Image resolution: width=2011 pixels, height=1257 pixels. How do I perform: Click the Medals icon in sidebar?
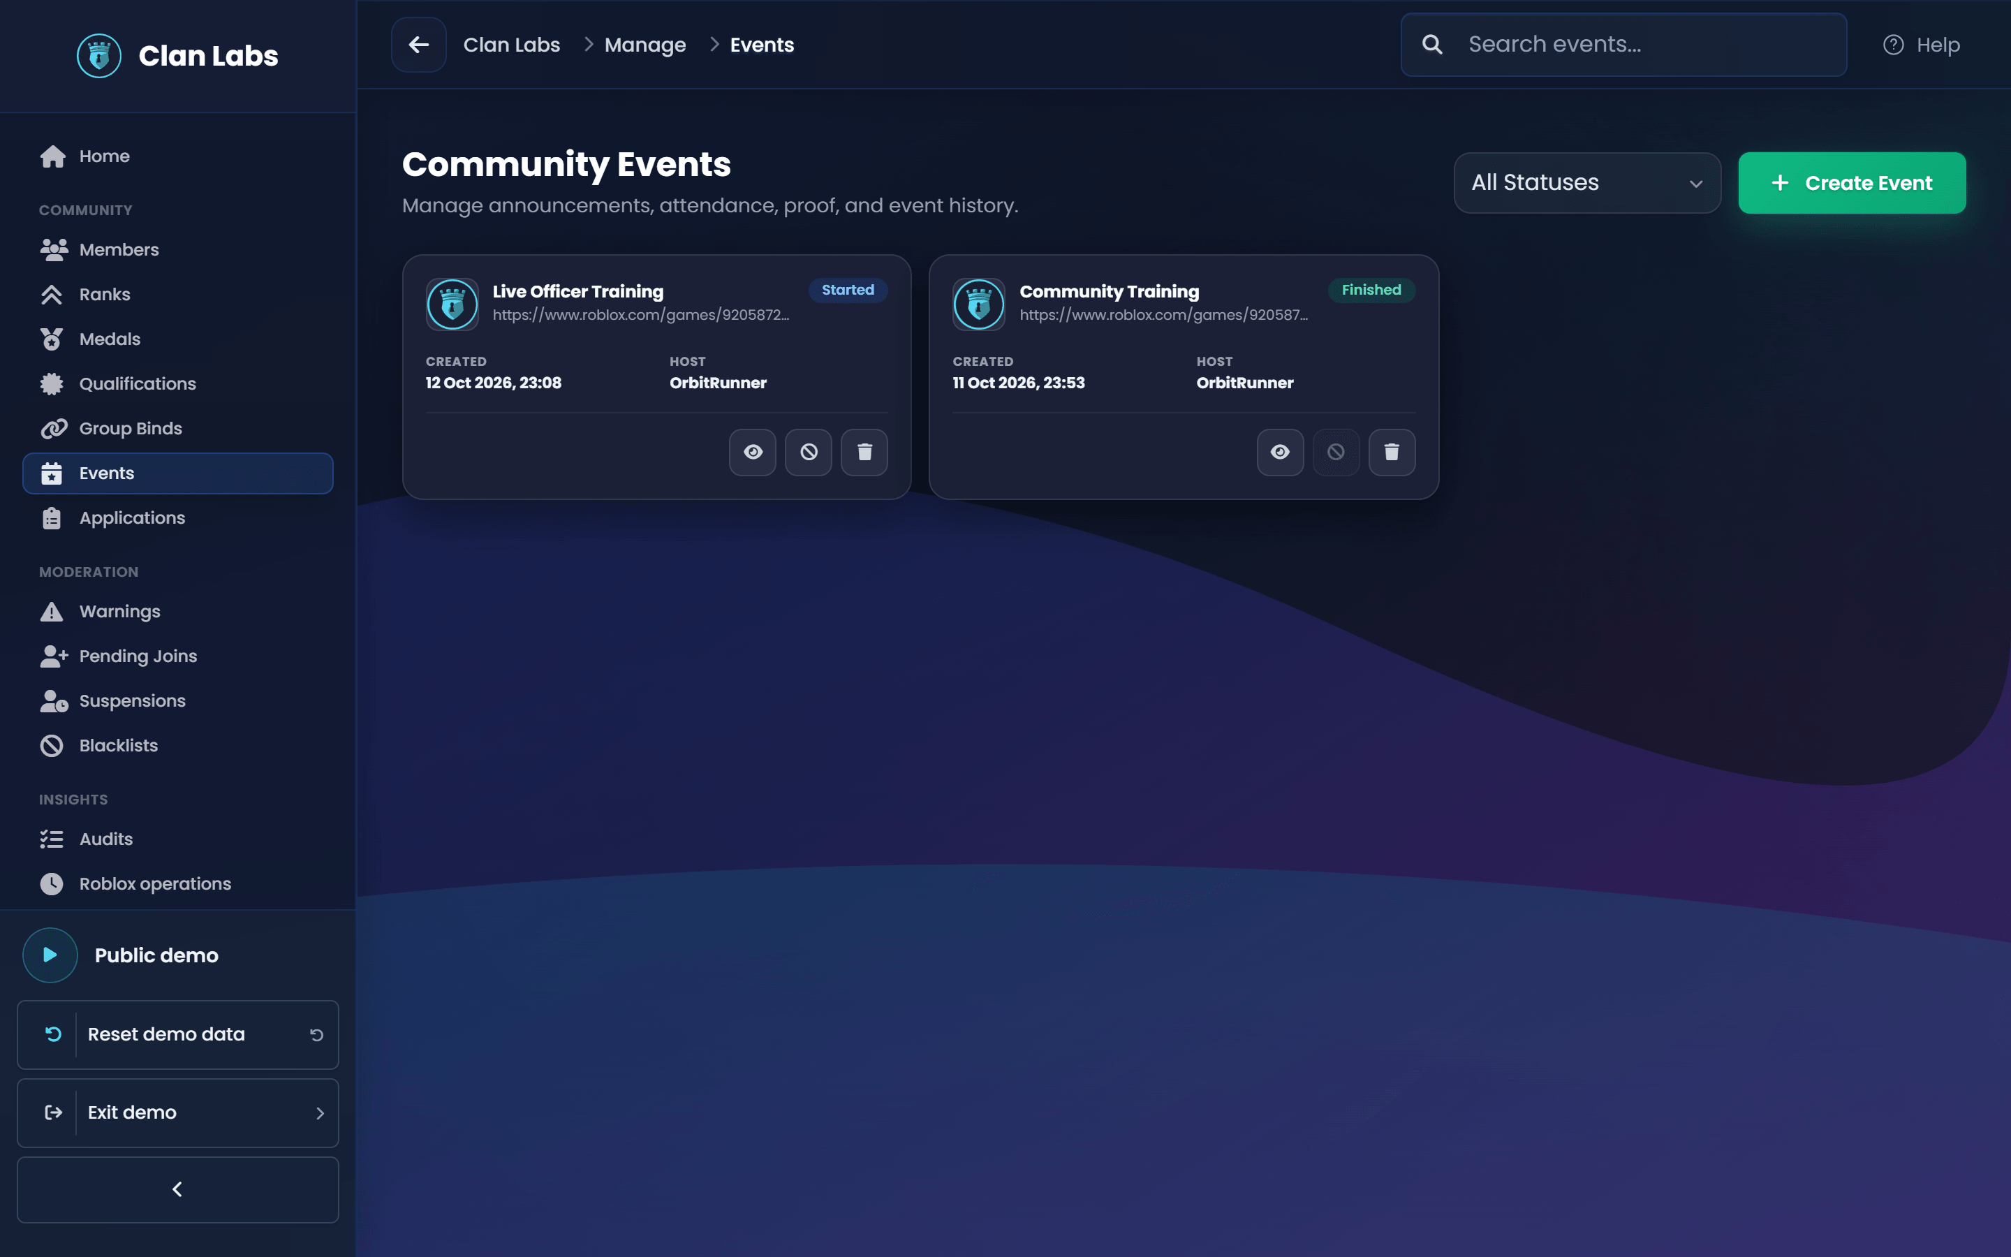(52, 339)
